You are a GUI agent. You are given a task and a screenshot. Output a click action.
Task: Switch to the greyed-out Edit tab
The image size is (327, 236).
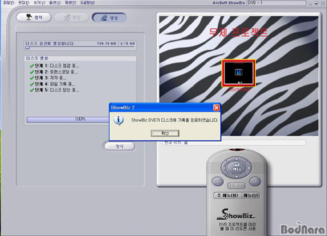pyautogui.click(x=71, y=17)
